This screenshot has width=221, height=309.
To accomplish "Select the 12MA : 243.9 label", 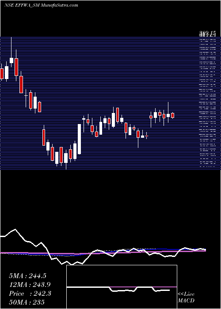I will pyautogui.click(x=30, y=285).
